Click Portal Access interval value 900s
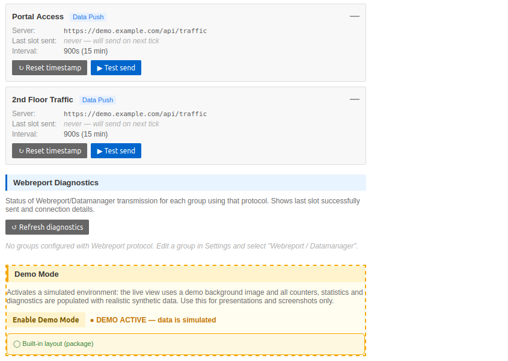Image resolution: width=508 pixels, height=361 pixels. click(x=85, y=51)
